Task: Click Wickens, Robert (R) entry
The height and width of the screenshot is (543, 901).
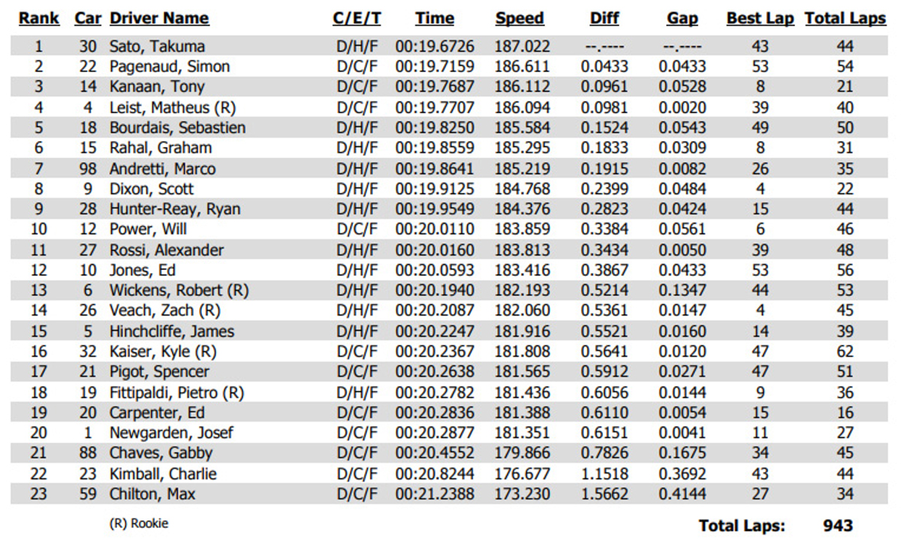Action: click(x=179, y=290)
